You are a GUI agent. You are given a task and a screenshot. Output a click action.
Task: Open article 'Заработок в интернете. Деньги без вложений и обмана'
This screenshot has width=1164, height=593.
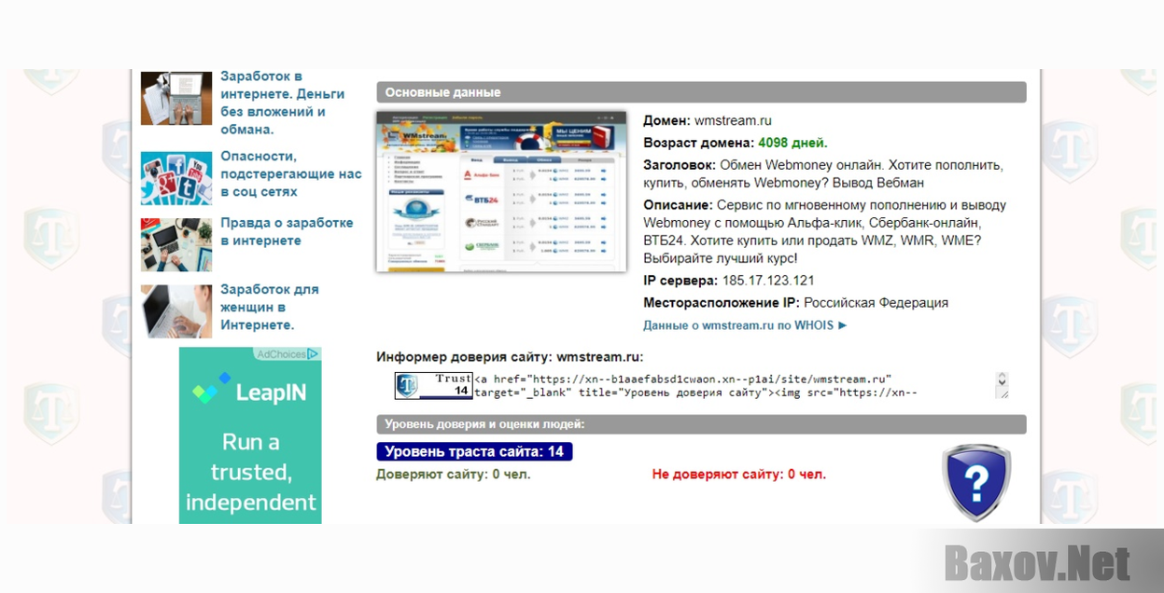click(x=283, y=103)
